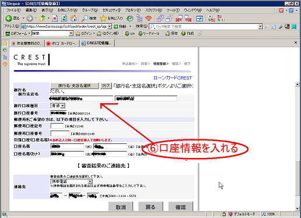Image resolution: width=301 pixels, height=218 pixels.
Task: Expand the address bar dropdown arrow
Action: click(x=110, y=26)
